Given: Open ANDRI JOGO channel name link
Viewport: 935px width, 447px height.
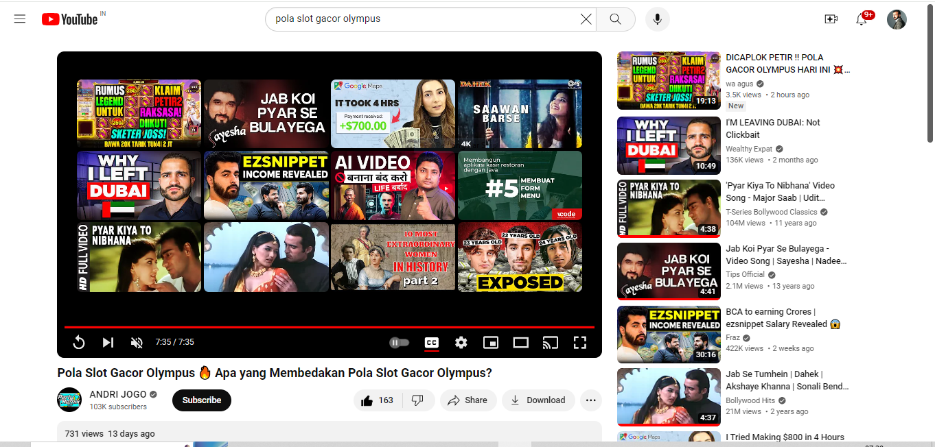Looking at the screenshot, I should (119, 394).
